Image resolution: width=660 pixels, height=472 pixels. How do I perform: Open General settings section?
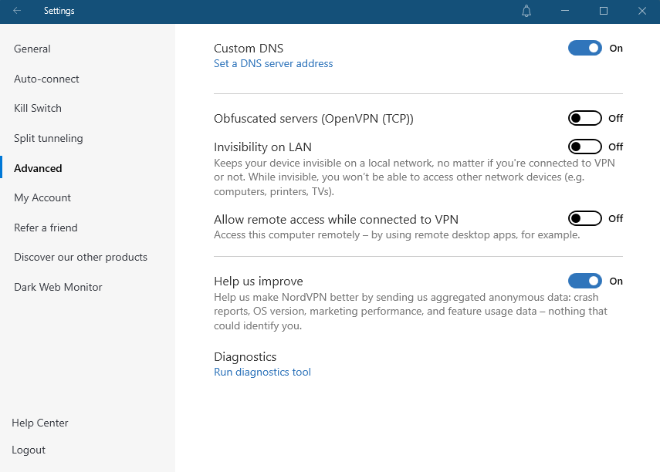(32, 49)
